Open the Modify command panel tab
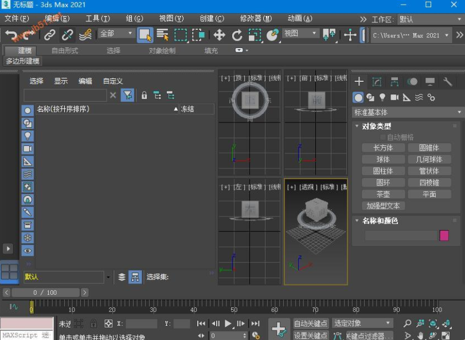 377,81
